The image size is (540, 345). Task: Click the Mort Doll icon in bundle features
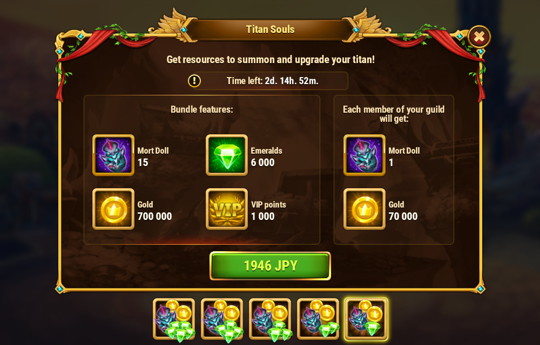[x=113, y=155]
